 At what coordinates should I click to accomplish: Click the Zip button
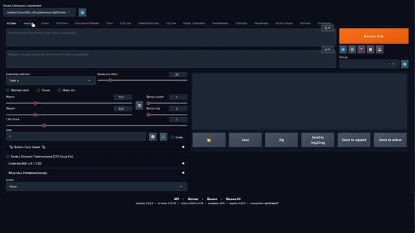point(281,140)
